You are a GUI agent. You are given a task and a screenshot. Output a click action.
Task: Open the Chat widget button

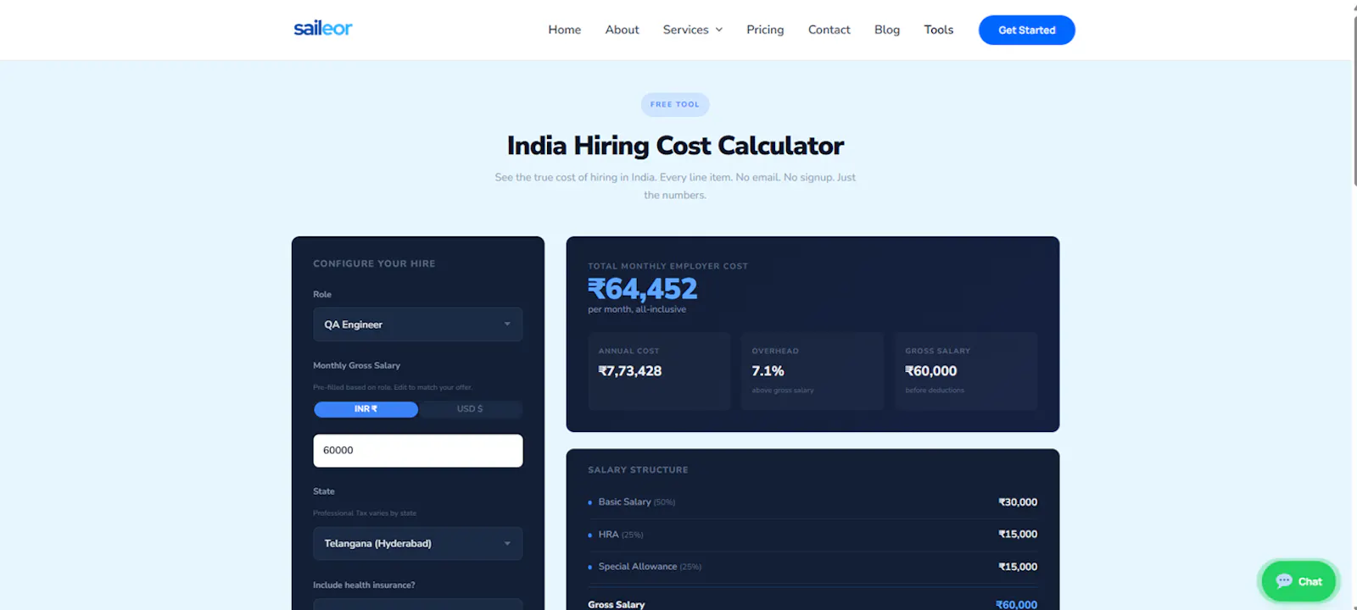click(1298, 581)
